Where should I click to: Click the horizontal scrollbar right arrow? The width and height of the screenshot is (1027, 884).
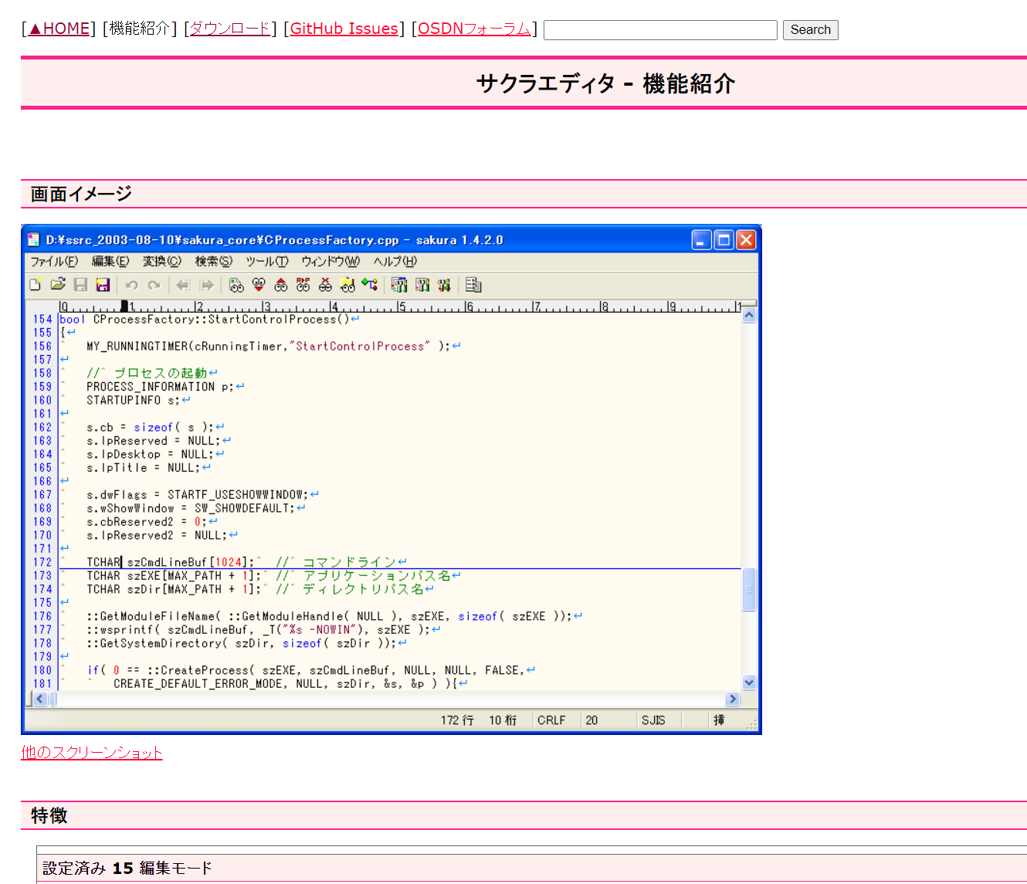[x=733, y=699]
